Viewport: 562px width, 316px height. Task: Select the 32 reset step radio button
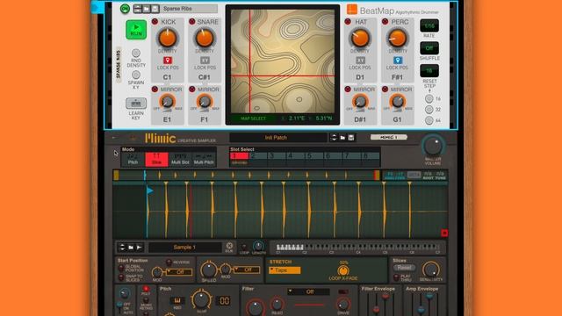click(x=429, y=109)
